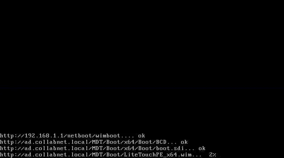Click the netboot folder in first URL
The image size is (284, 158).
point(80,136)
